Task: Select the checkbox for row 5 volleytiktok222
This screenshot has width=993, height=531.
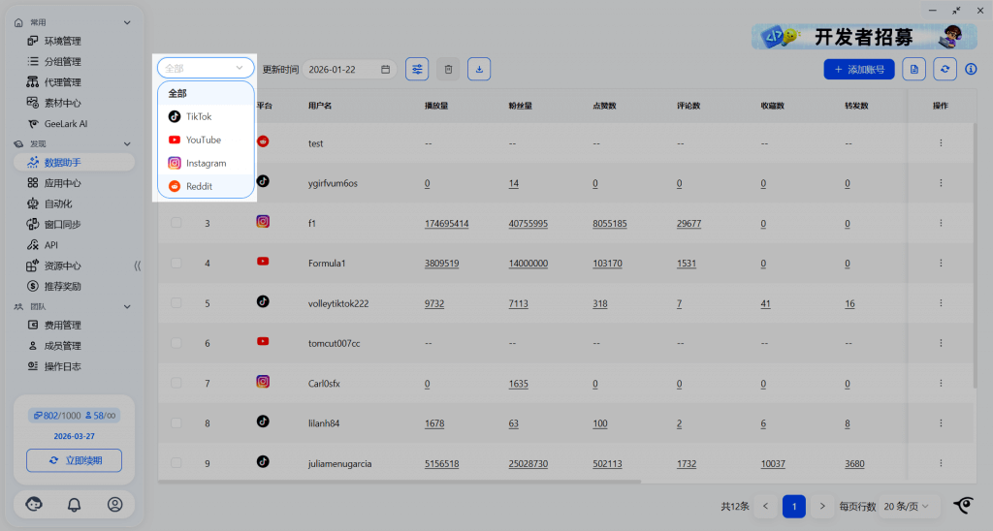Action: pos(176,302)
